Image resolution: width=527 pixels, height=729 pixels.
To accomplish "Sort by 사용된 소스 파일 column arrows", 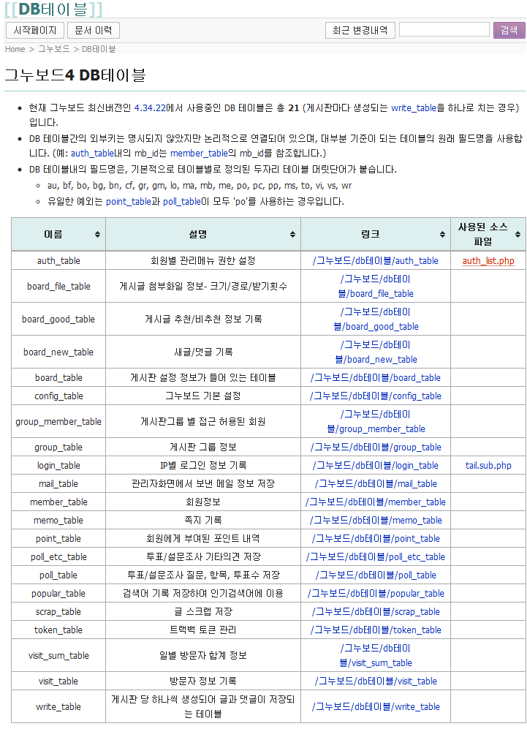I will pos(518,235).
